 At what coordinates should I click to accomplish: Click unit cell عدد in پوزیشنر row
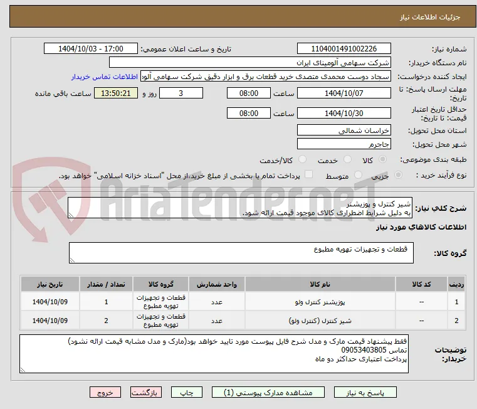[x=217, y=302]
